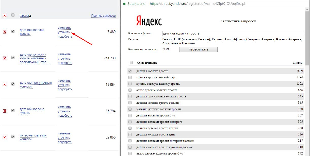Click the Яндекс logo
The height and width of the screenshot is (156, 310).
coord(149,21)
